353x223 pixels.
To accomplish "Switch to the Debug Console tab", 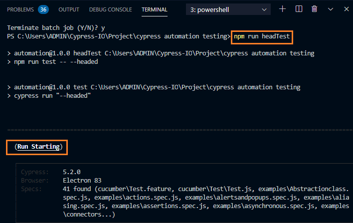I will [x=110, y=9].
